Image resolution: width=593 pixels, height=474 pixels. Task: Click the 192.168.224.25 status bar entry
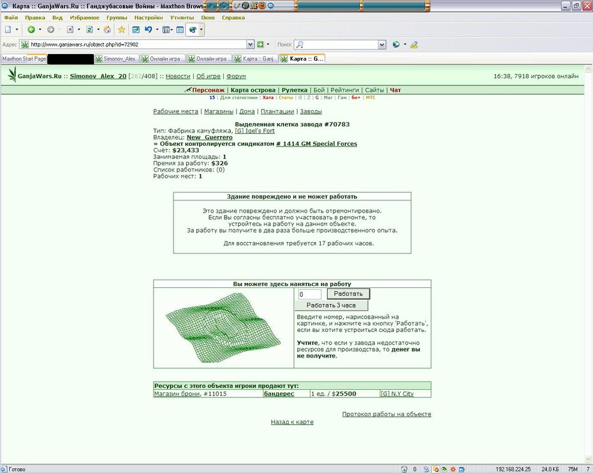point(513,470)
